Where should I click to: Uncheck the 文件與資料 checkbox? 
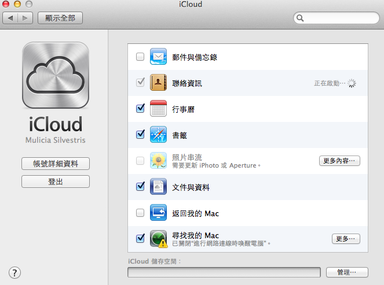140,187
